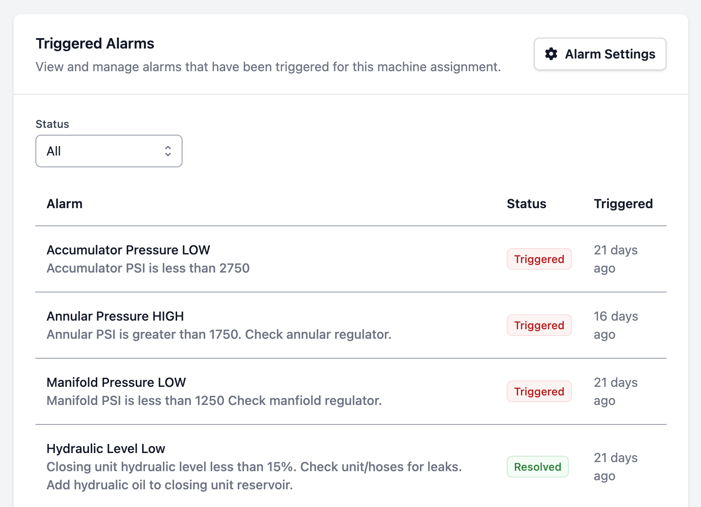Click the Annular regulator description text
This screenshot has height=507, width=701.
[x=219, y=334]
